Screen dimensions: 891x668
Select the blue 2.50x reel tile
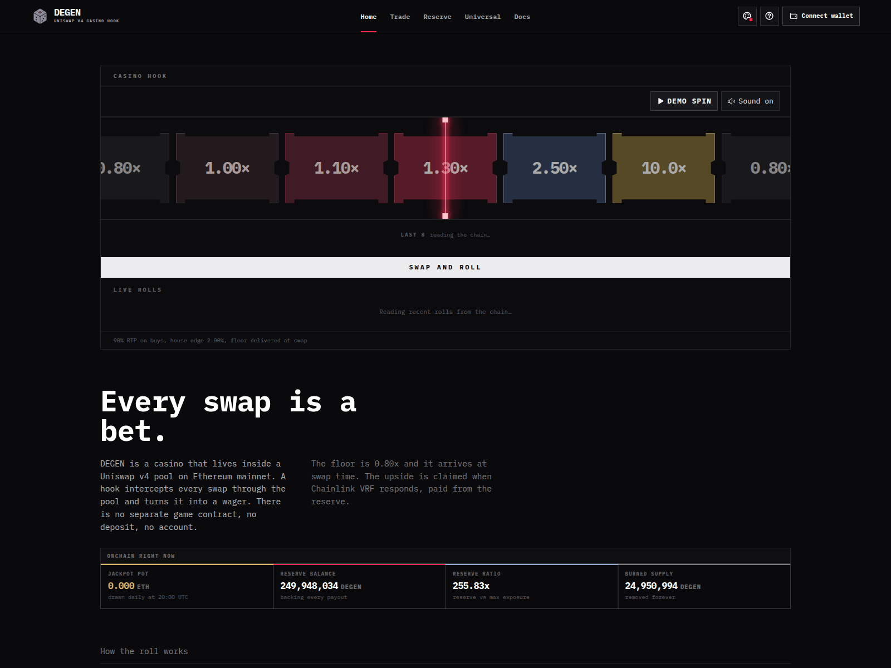tap(555, 168)
